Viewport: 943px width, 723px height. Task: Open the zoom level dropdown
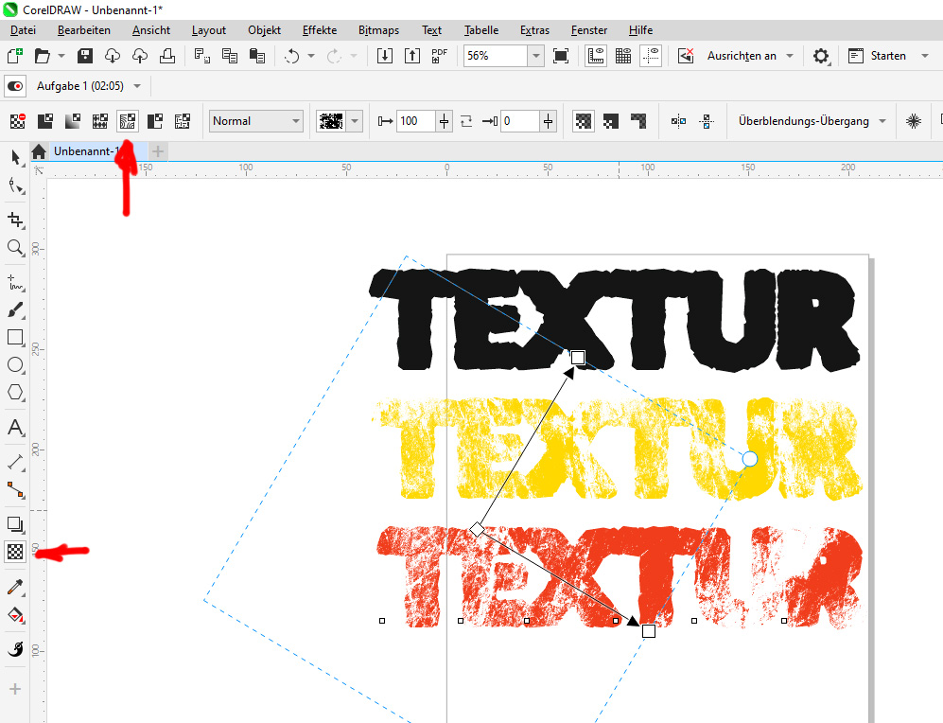point(536,56)
